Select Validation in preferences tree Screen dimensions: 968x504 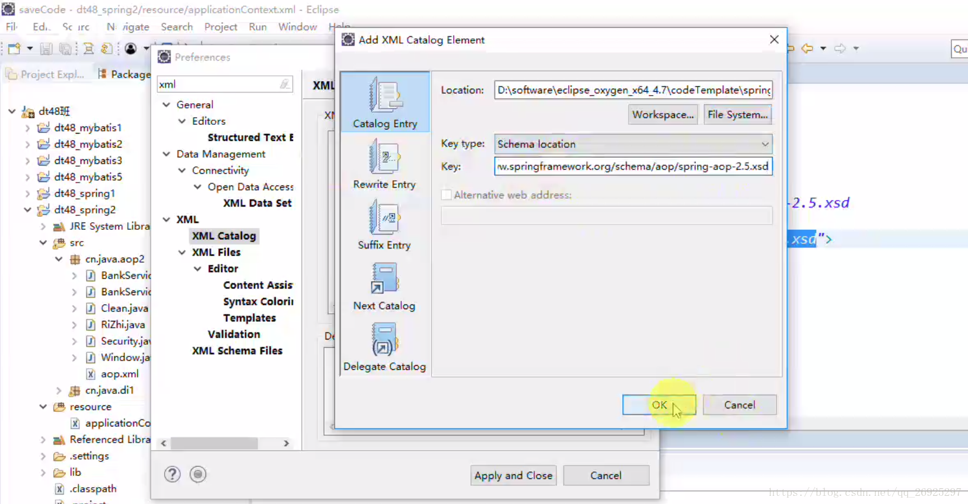[x=234, y=334]
